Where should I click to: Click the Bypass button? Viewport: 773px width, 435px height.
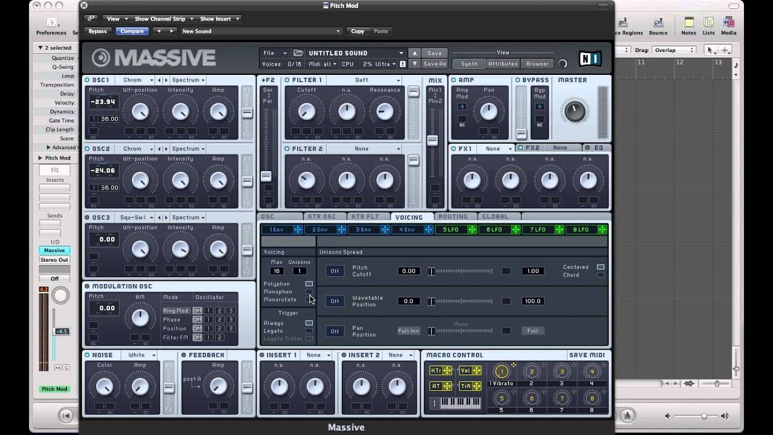[98, 31]
